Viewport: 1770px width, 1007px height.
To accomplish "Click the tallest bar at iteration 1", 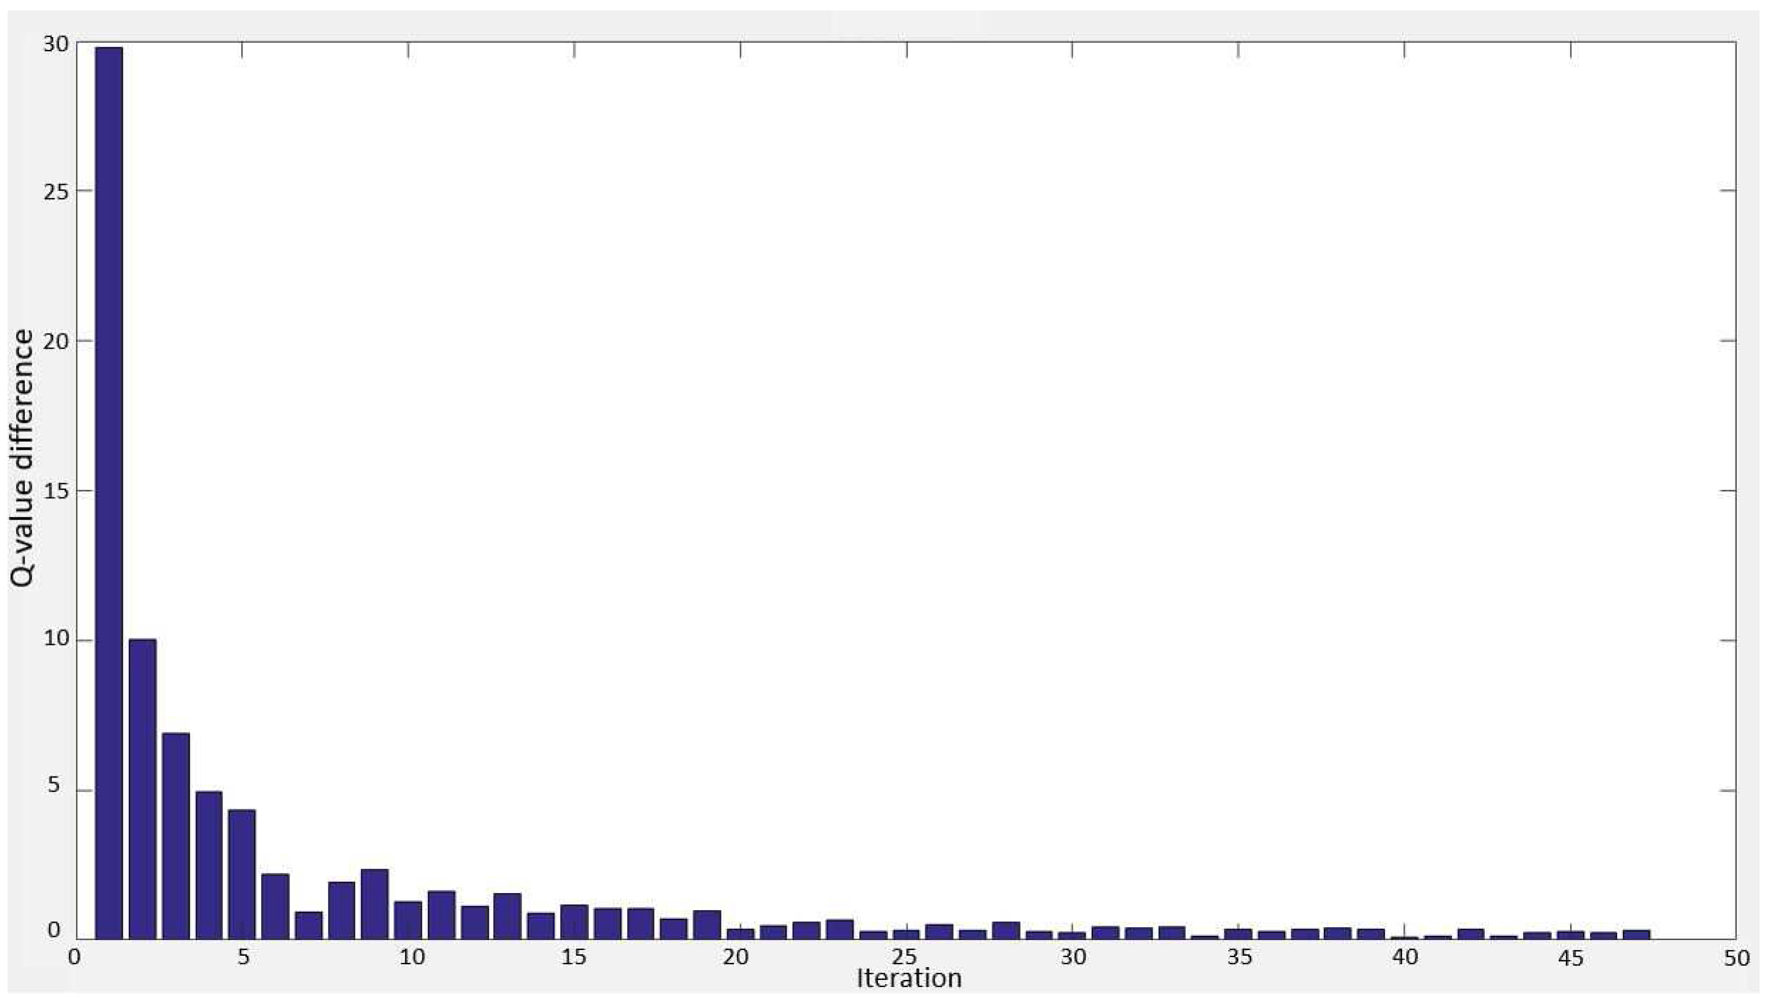I will click(x=109, y=493).
